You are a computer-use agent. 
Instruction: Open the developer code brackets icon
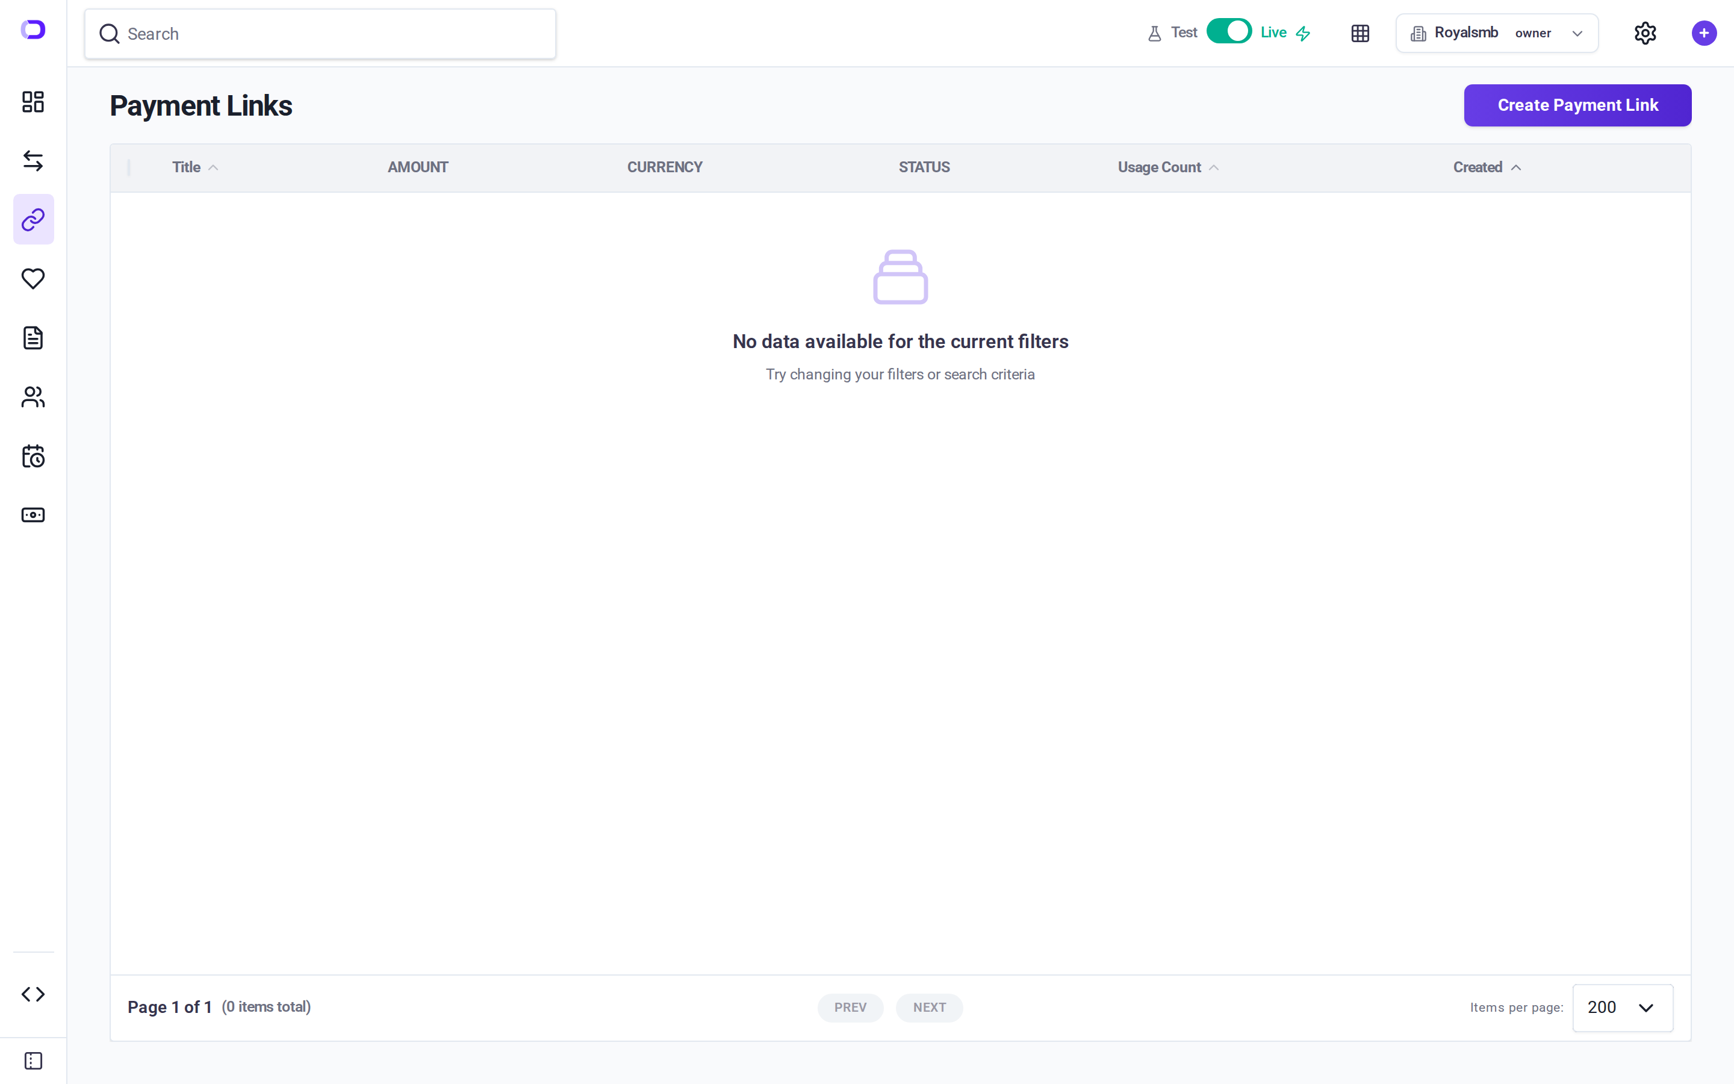[33, 994]
